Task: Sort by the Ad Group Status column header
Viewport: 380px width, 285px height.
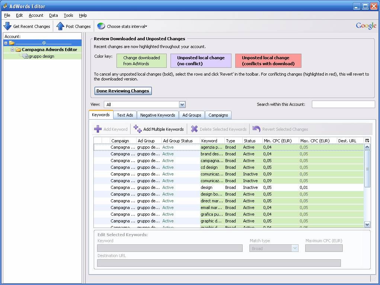Action: pyautogui.click(x=181, y=141)
